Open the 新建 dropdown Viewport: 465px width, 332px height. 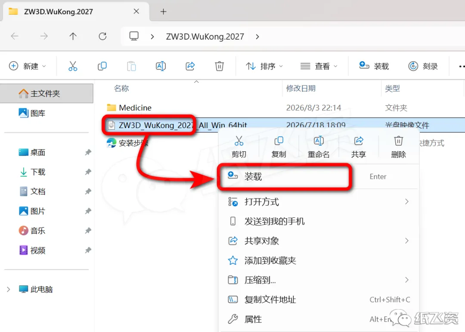[x=28, y=66]
